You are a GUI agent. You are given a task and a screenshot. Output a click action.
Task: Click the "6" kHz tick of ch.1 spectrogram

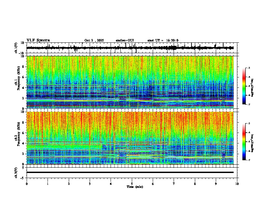pyautogui.click(x=24, y=77)
